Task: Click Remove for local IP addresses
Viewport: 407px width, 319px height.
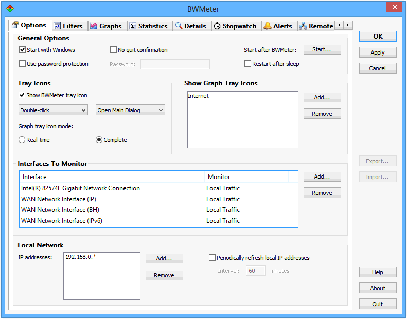Action: pos(164,275)
